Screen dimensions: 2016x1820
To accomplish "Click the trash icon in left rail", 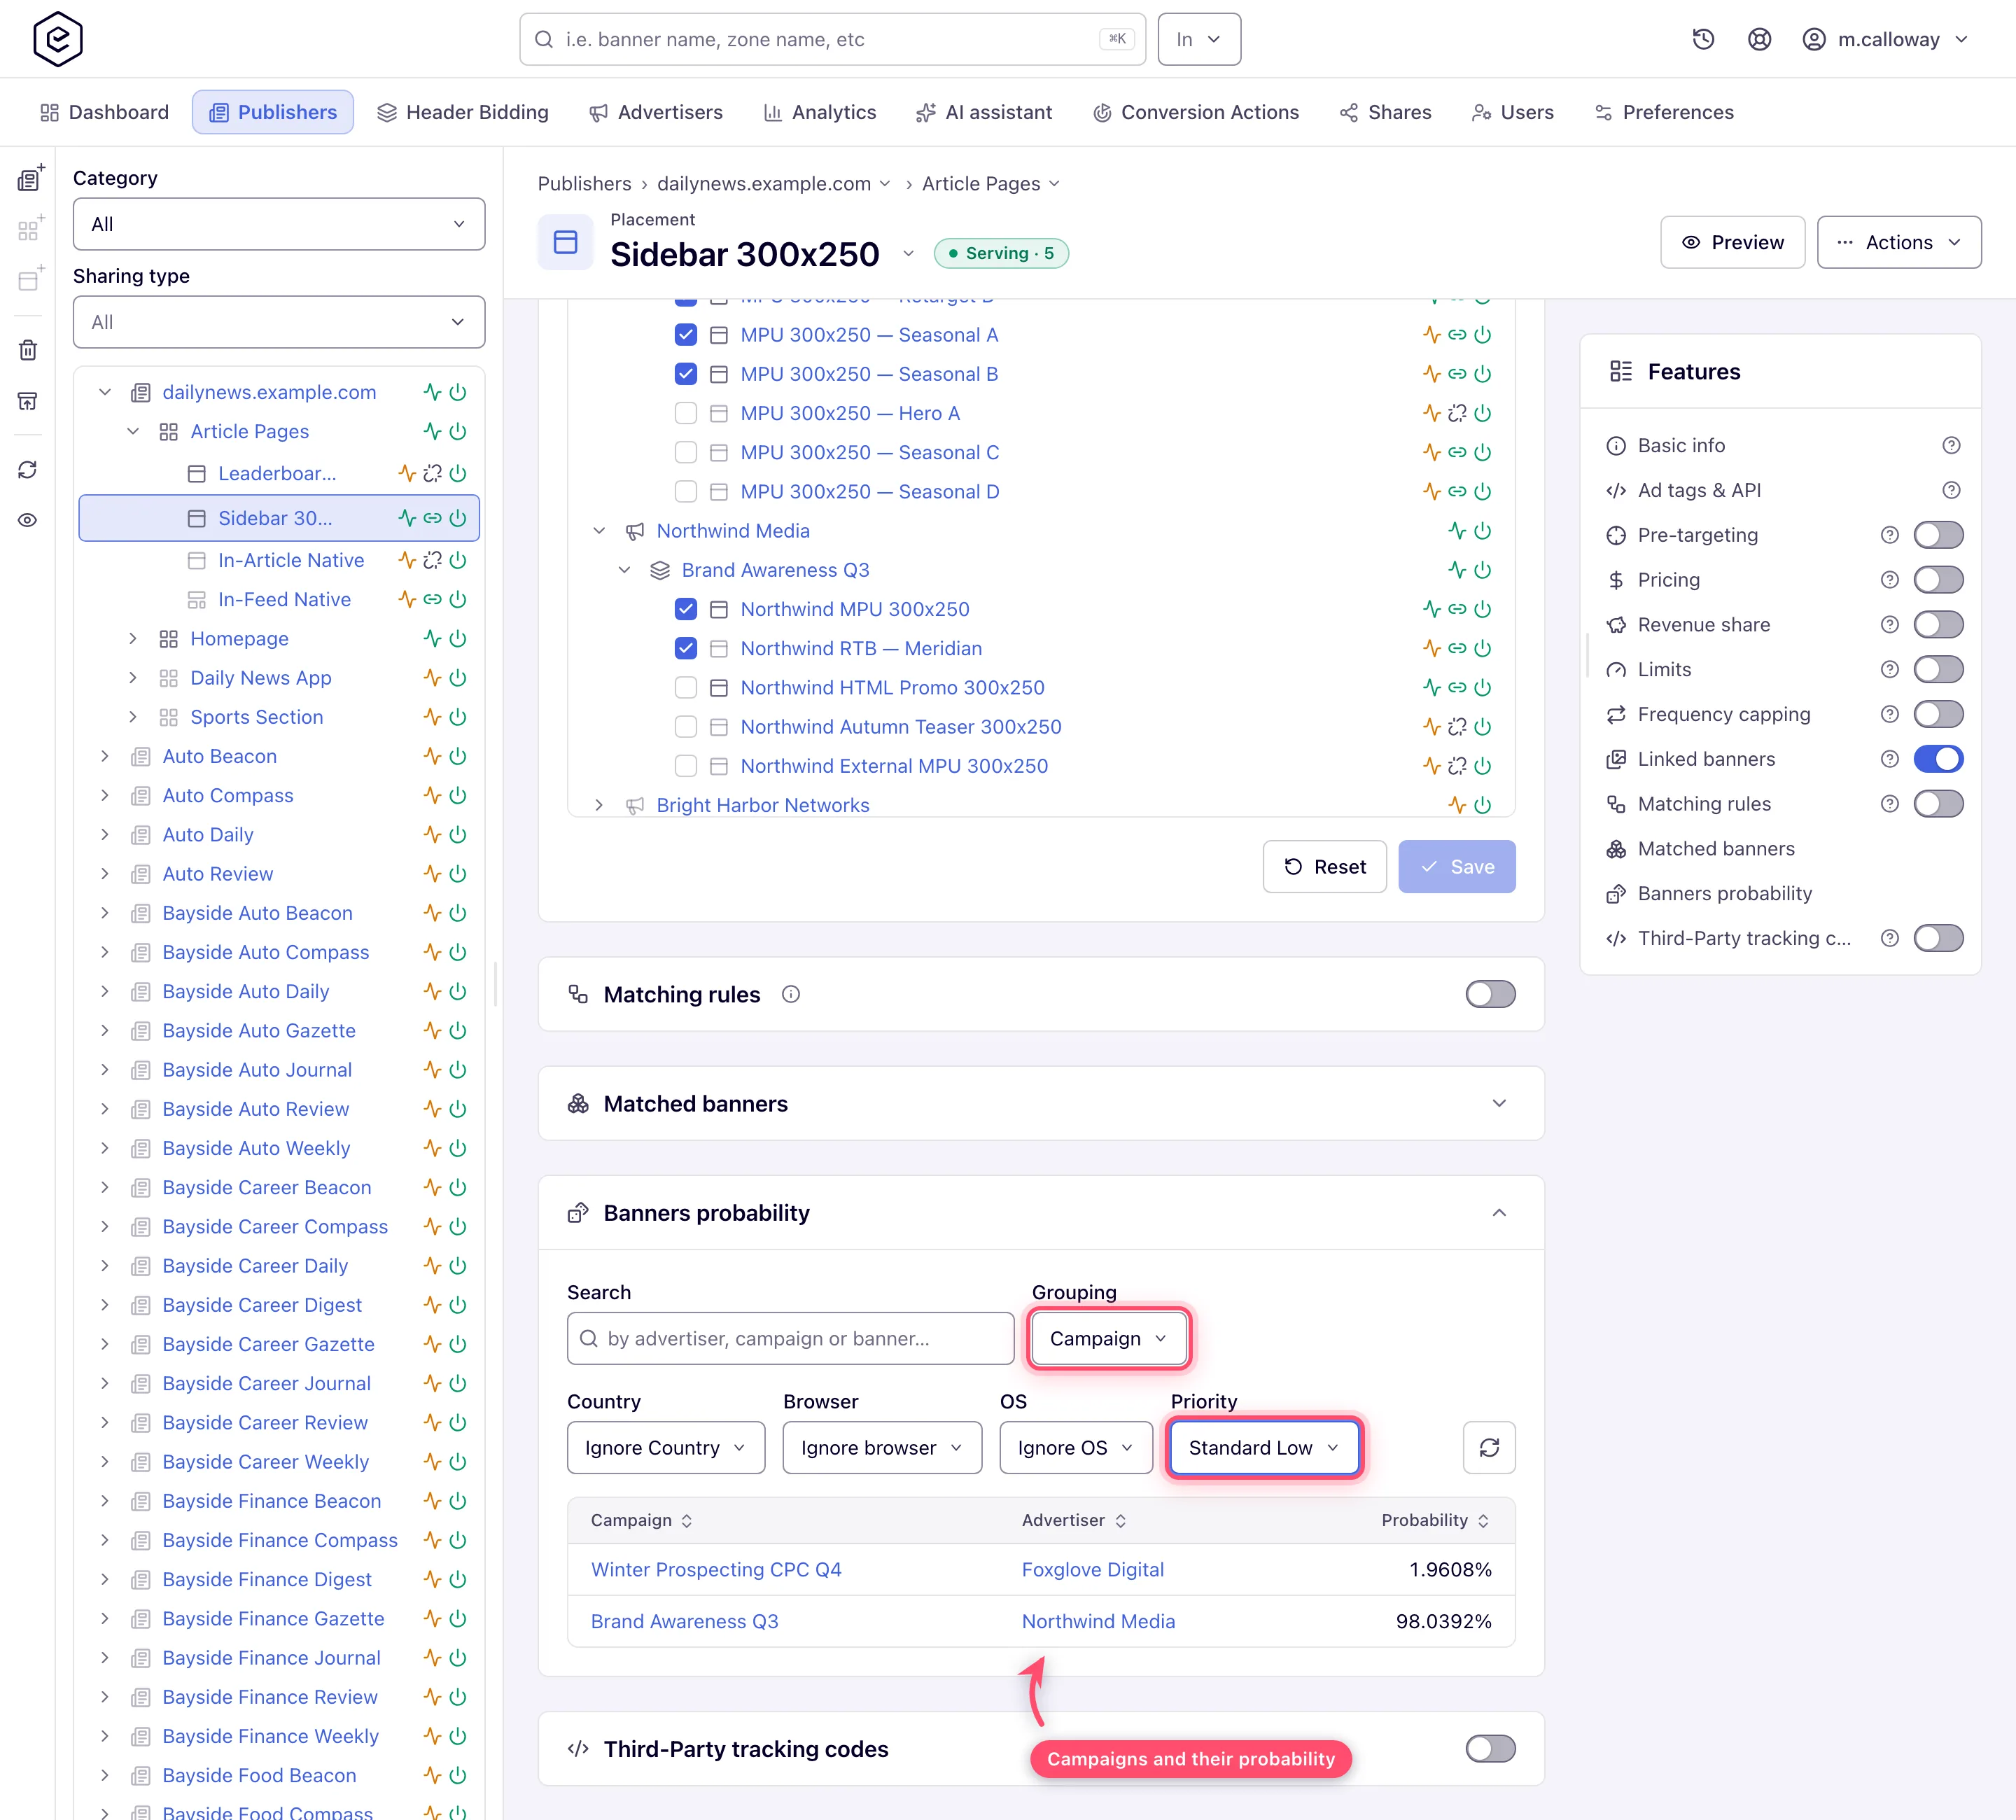I will 28,350.
